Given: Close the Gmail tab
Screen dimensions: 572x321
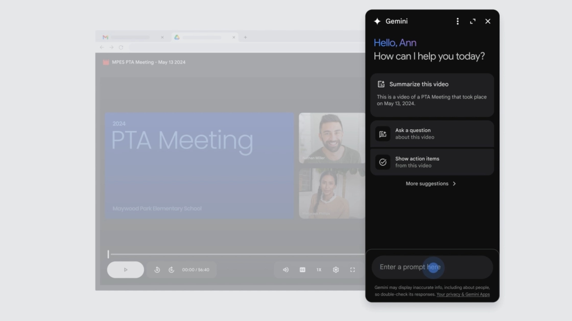Looking at the screenshot, I should [x=162, y=37].
